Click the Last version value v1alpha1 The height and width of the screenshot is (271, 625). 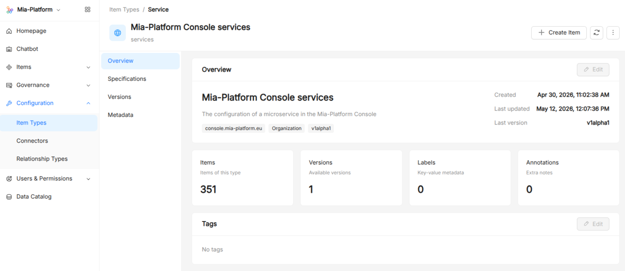(x=598, y=123)
